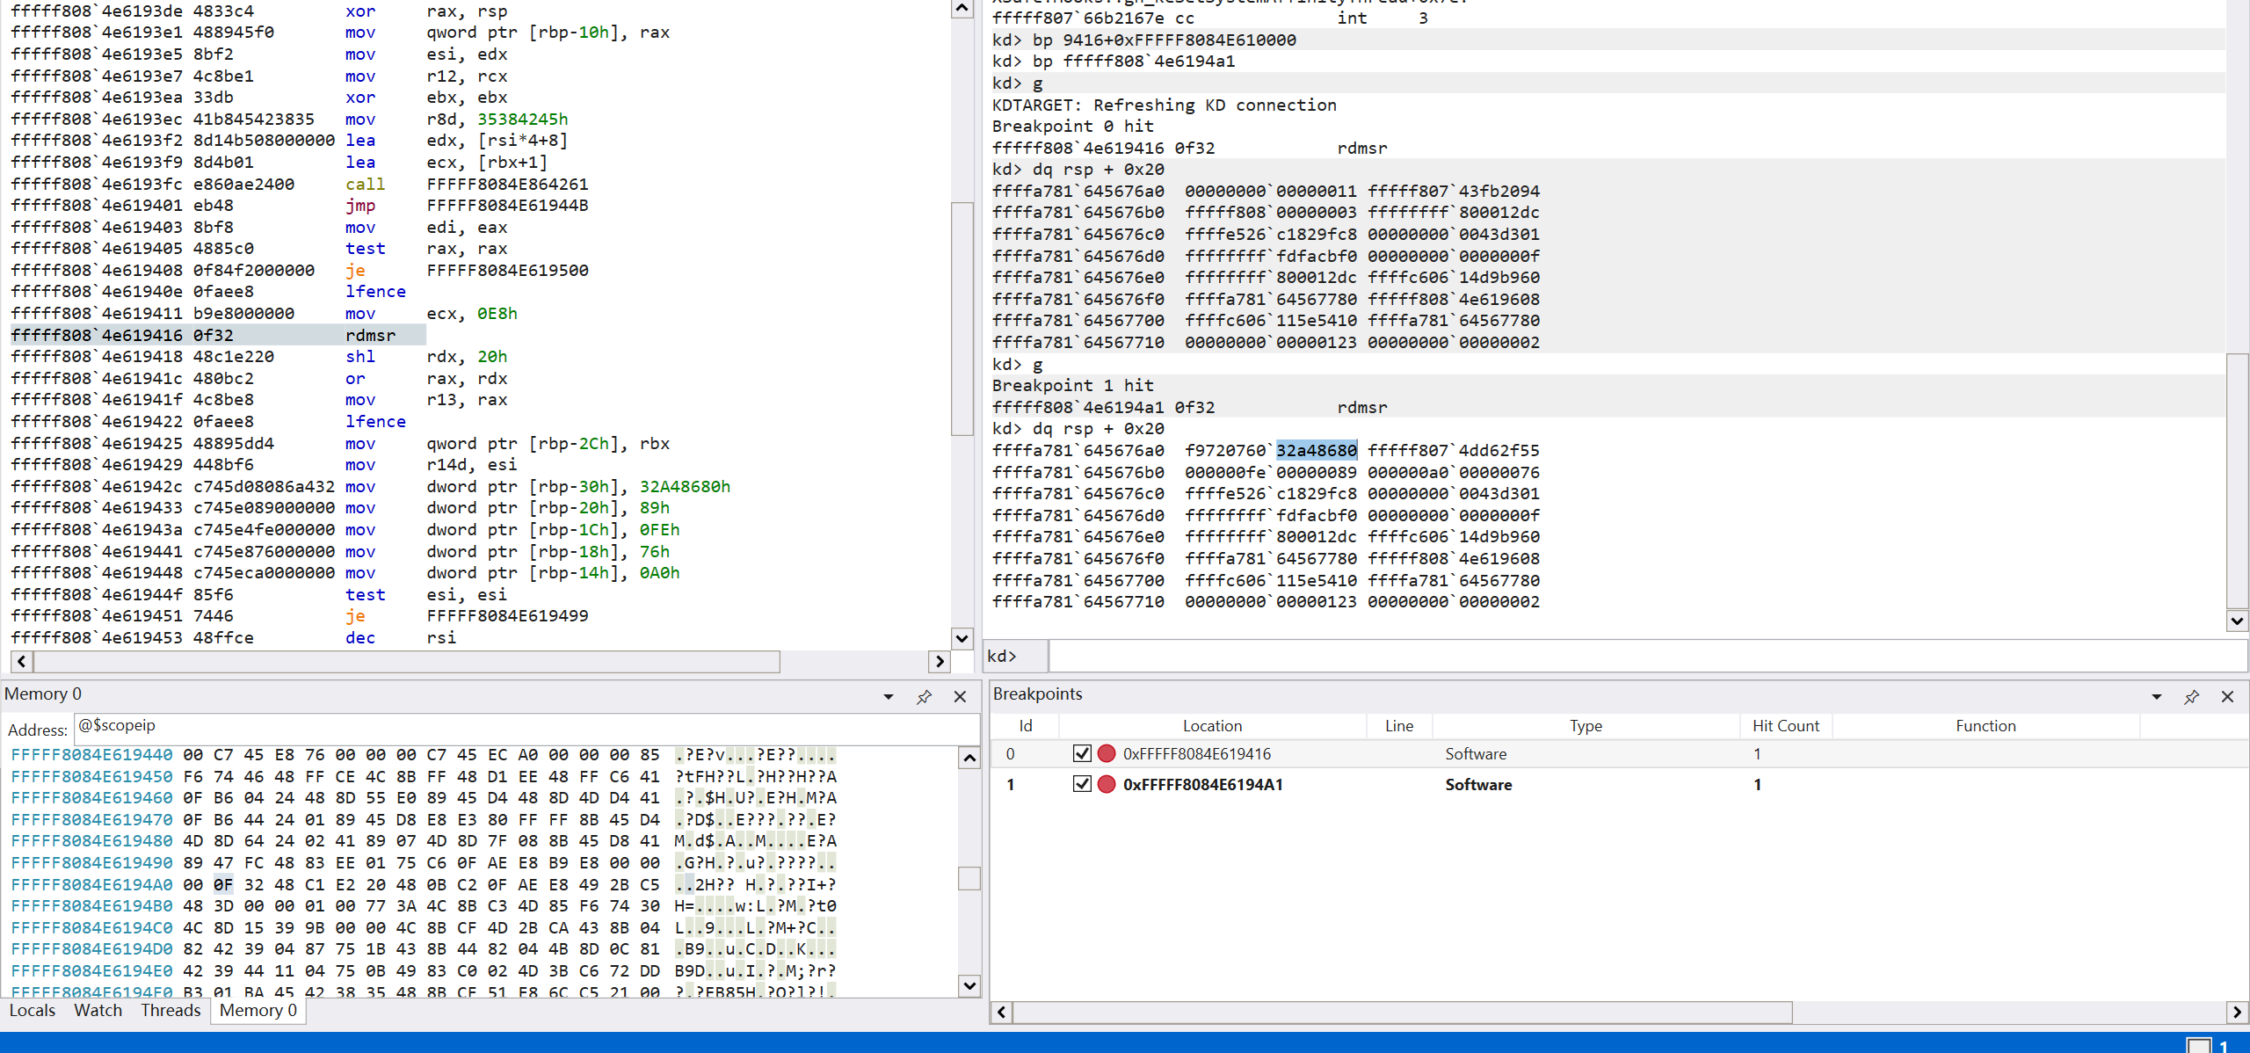2250x1053 pixels.
Task: Switch to the Locals tab
Action: [33, 1010]
